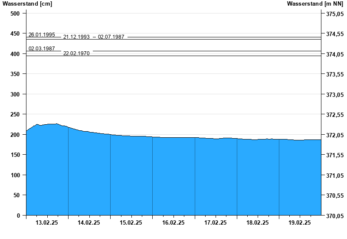347x239 pixels.
Task: Select the 02.03.1987 reference line label
Action: point(42,49)
